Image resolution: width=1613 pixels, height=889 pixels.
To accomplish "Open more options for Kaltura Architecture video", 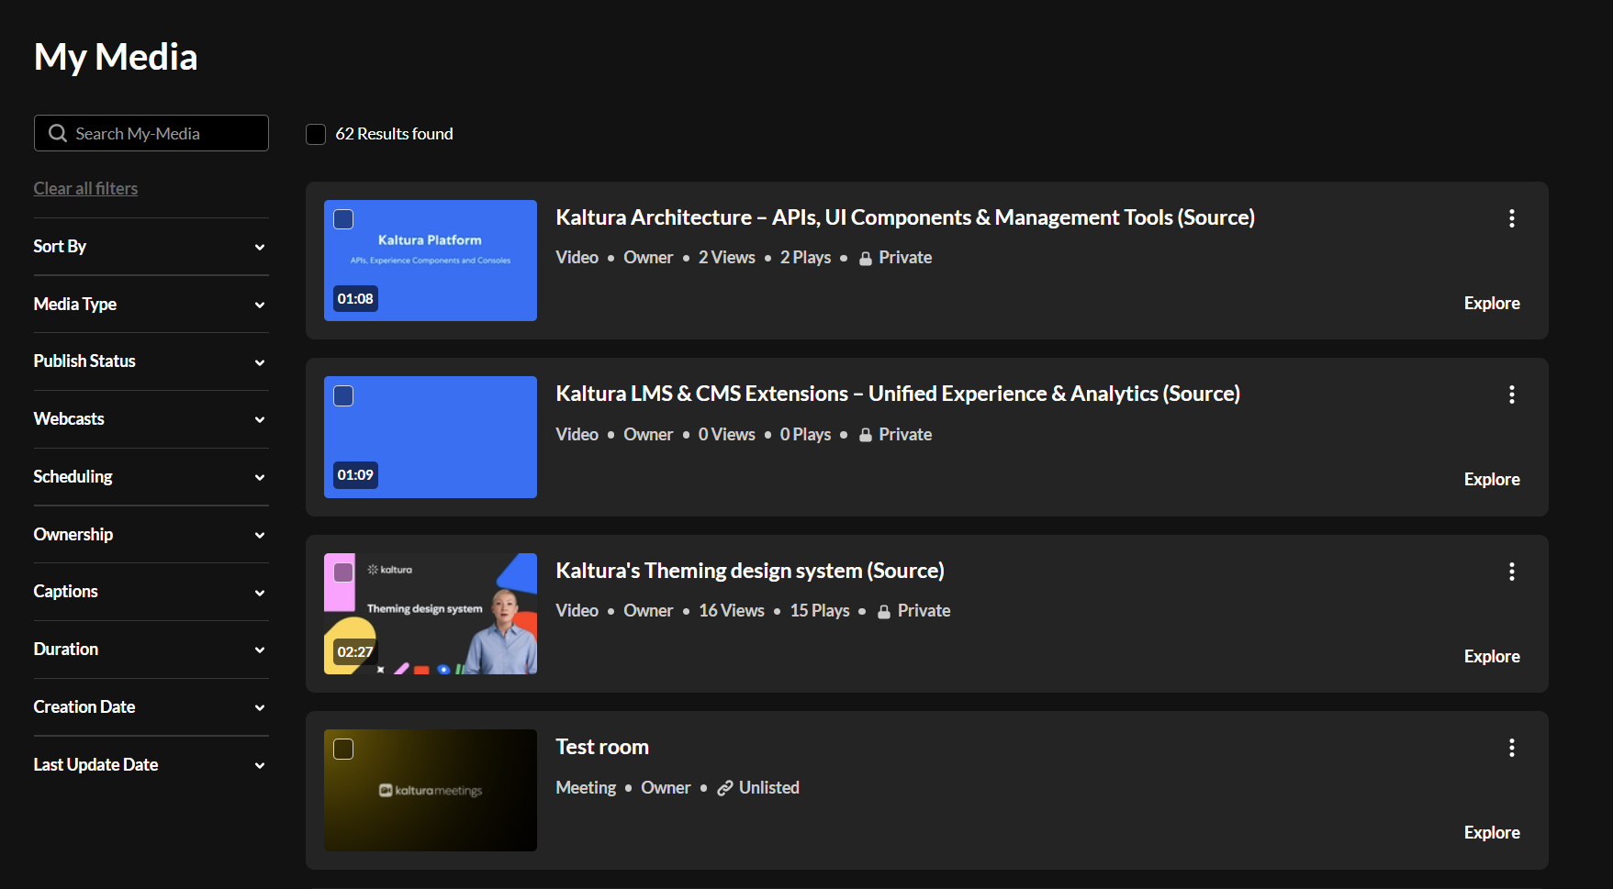I will (x=1511, y=218).
